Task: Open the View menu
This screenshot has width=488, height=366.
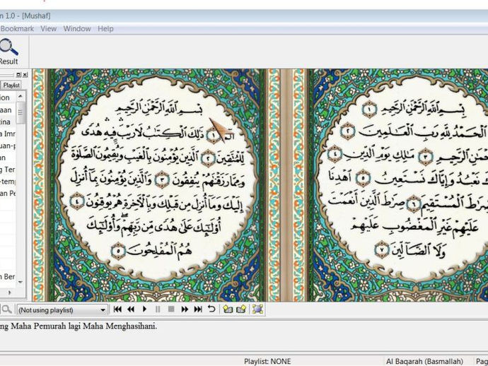Action: click(x=49, y=28)
